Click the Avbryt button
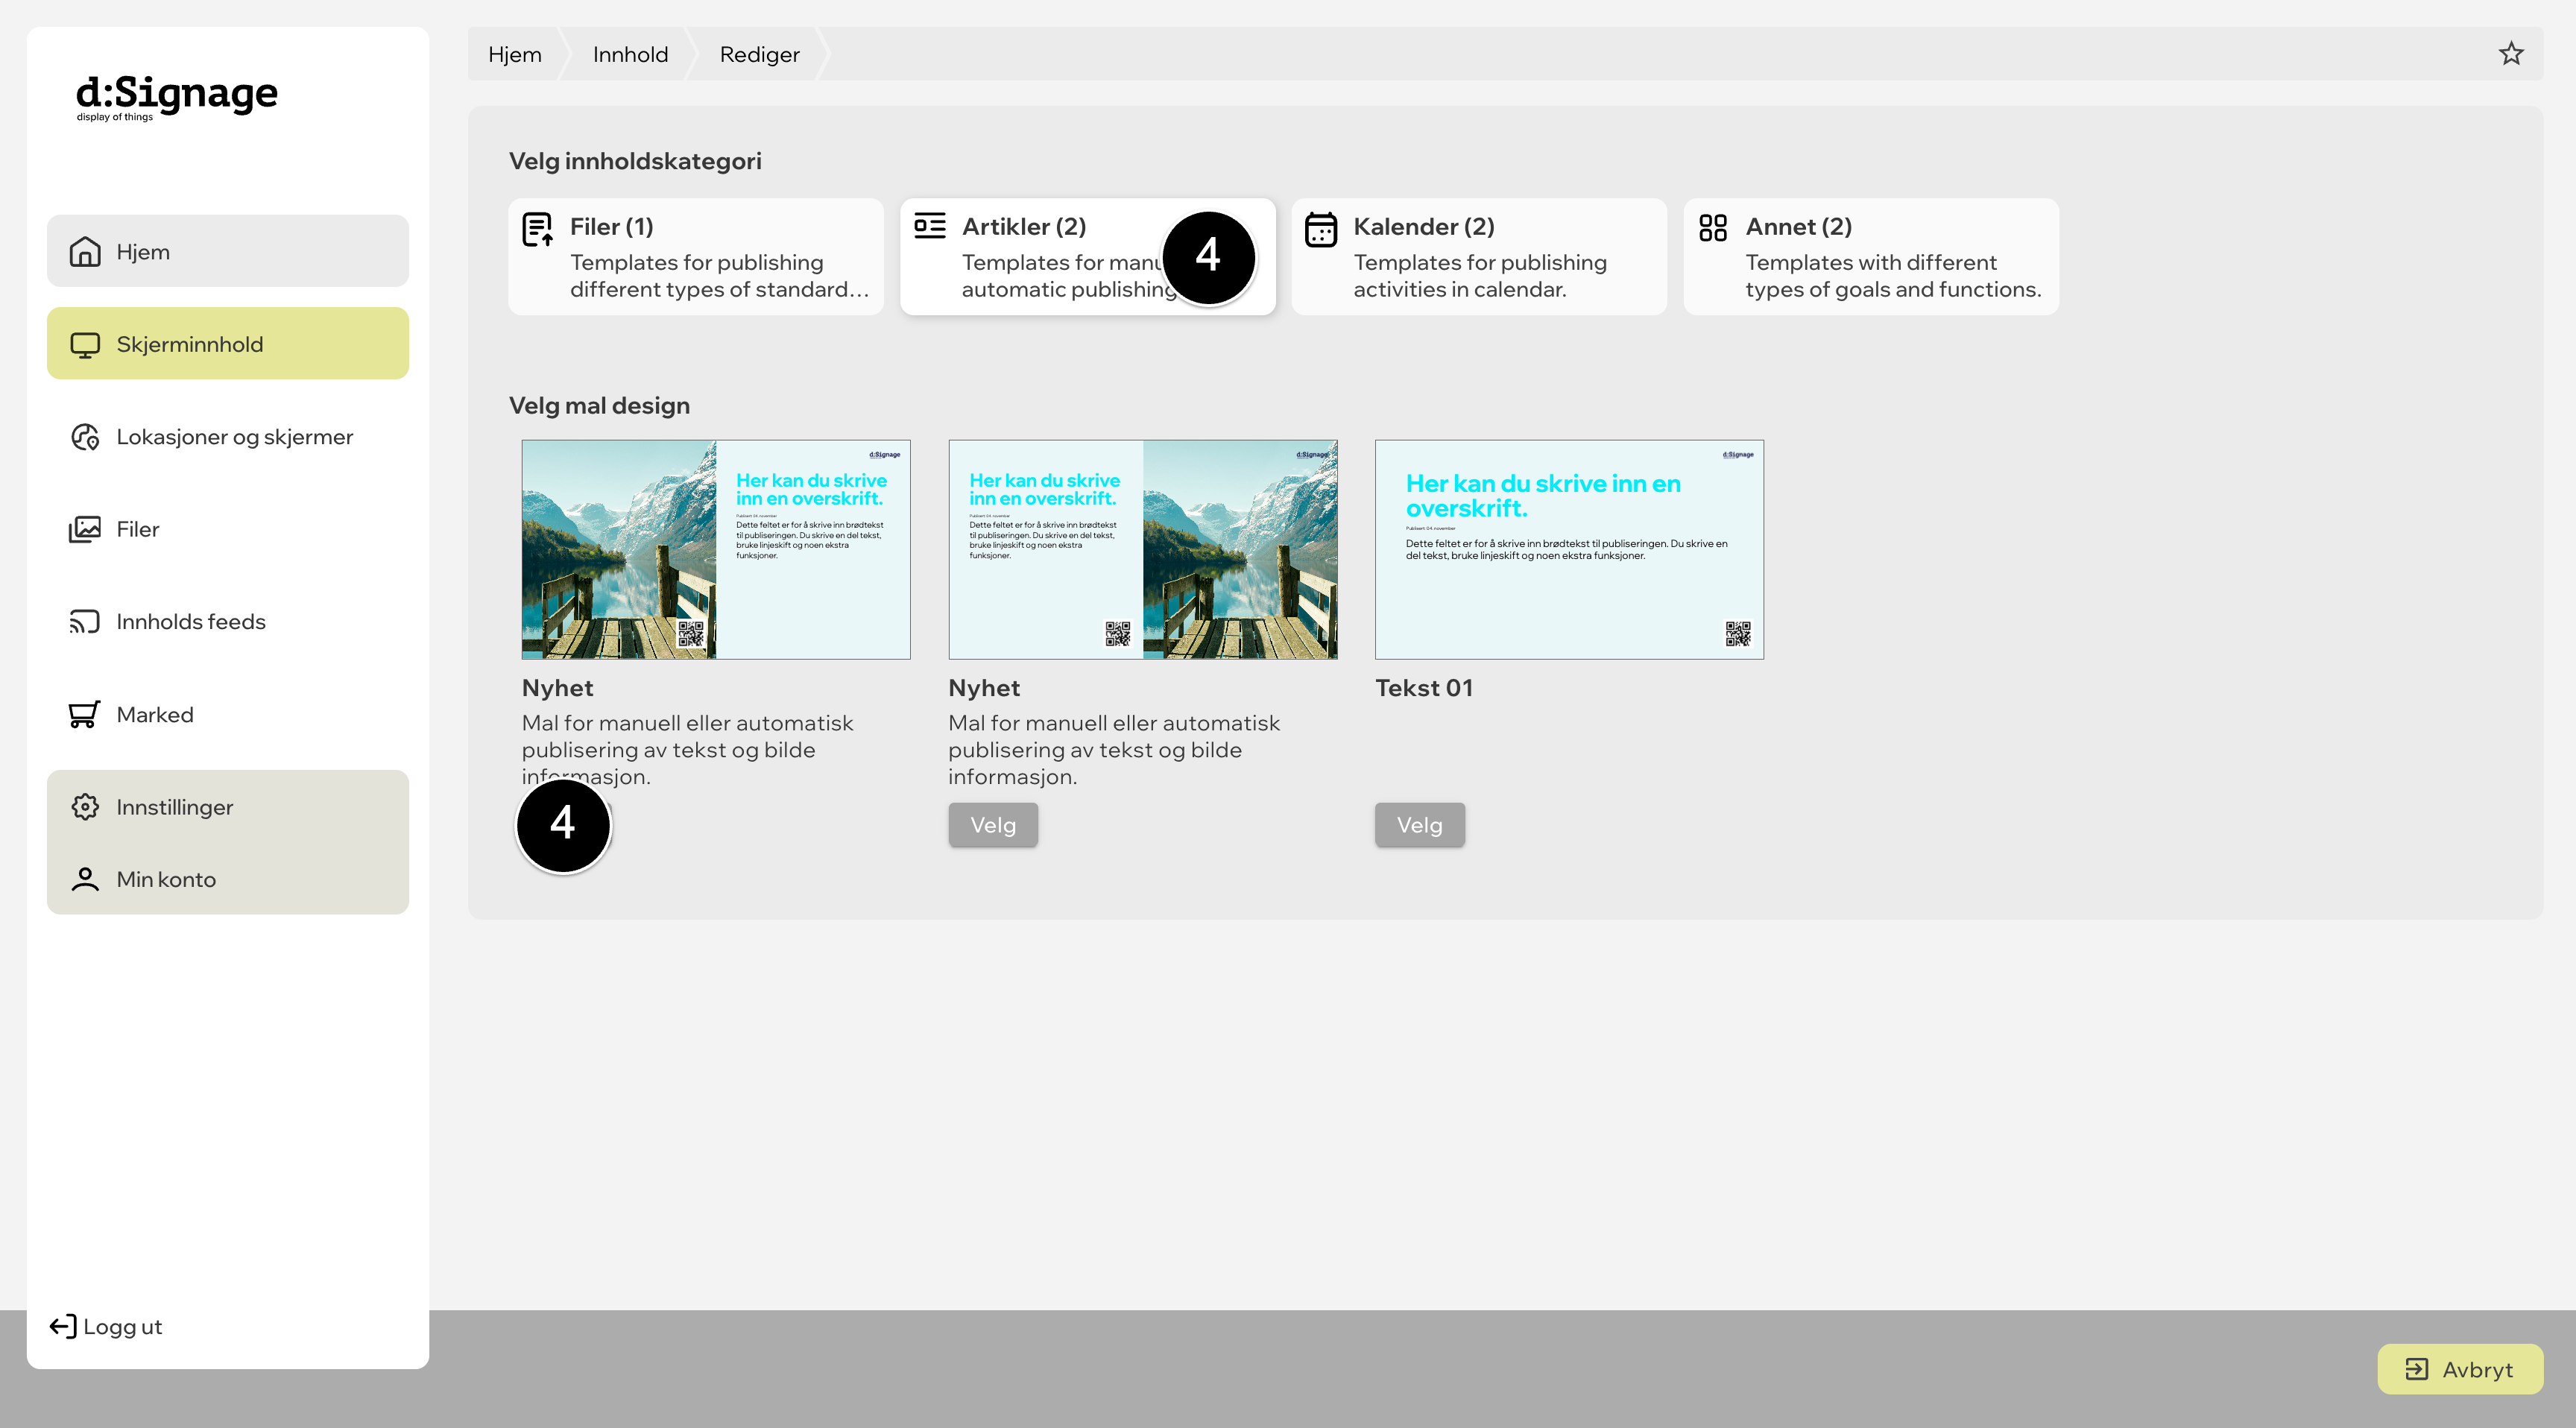 coord(2460,1369)
